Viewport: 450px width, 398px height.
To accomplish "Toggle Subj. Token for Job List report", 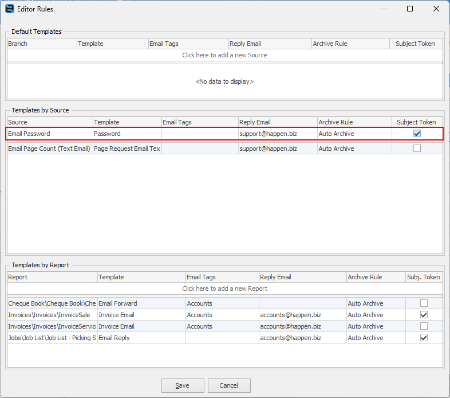I will [424, 338].
